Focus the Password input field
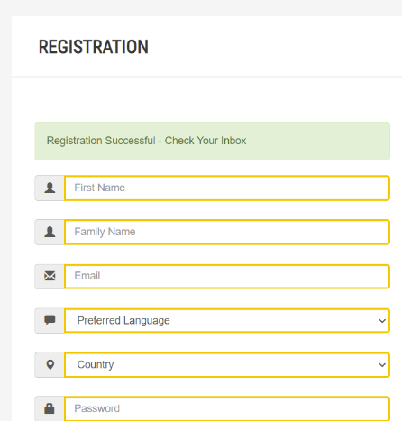 (227, 408)
